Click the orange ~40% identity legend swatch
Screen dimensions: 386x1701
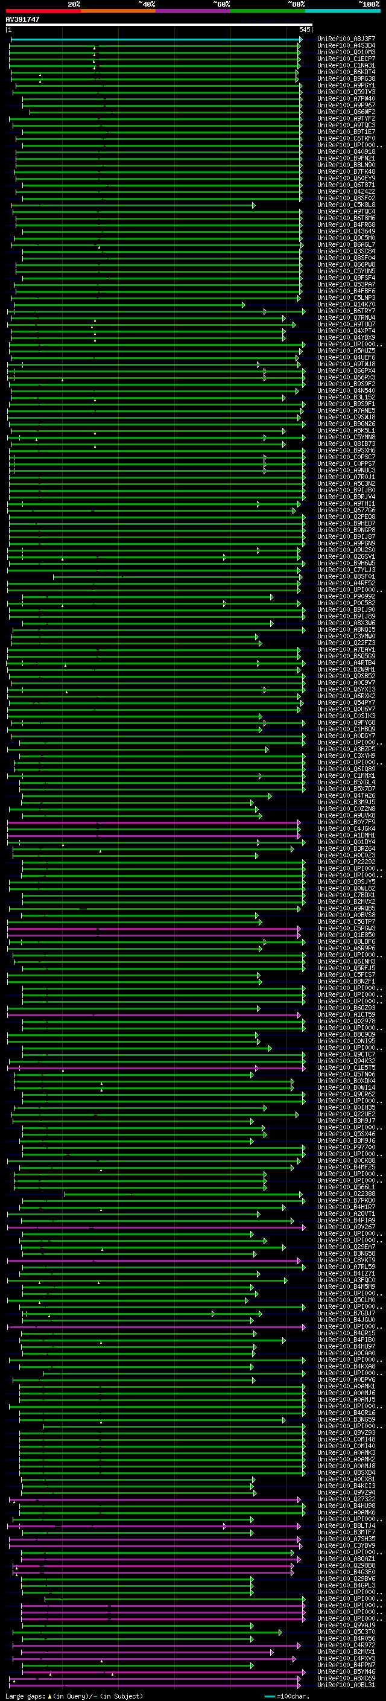tap(118, 11)
